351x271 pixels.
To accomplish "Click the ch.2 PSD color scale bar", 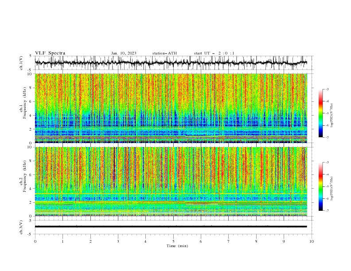I will point(321,186).
